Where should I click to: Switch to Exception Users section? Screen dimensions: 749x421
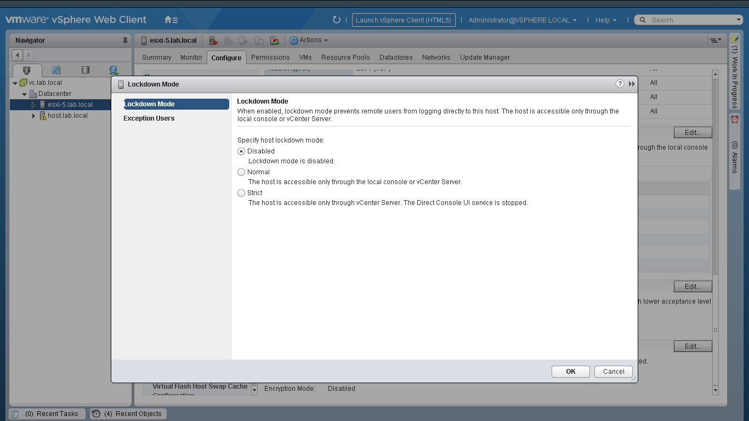(149, 118)
